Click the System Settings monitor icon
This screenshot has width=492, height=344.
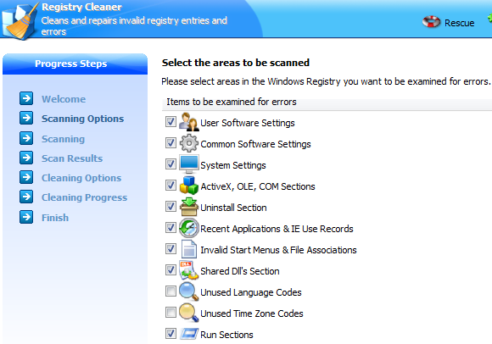(188, 164)
